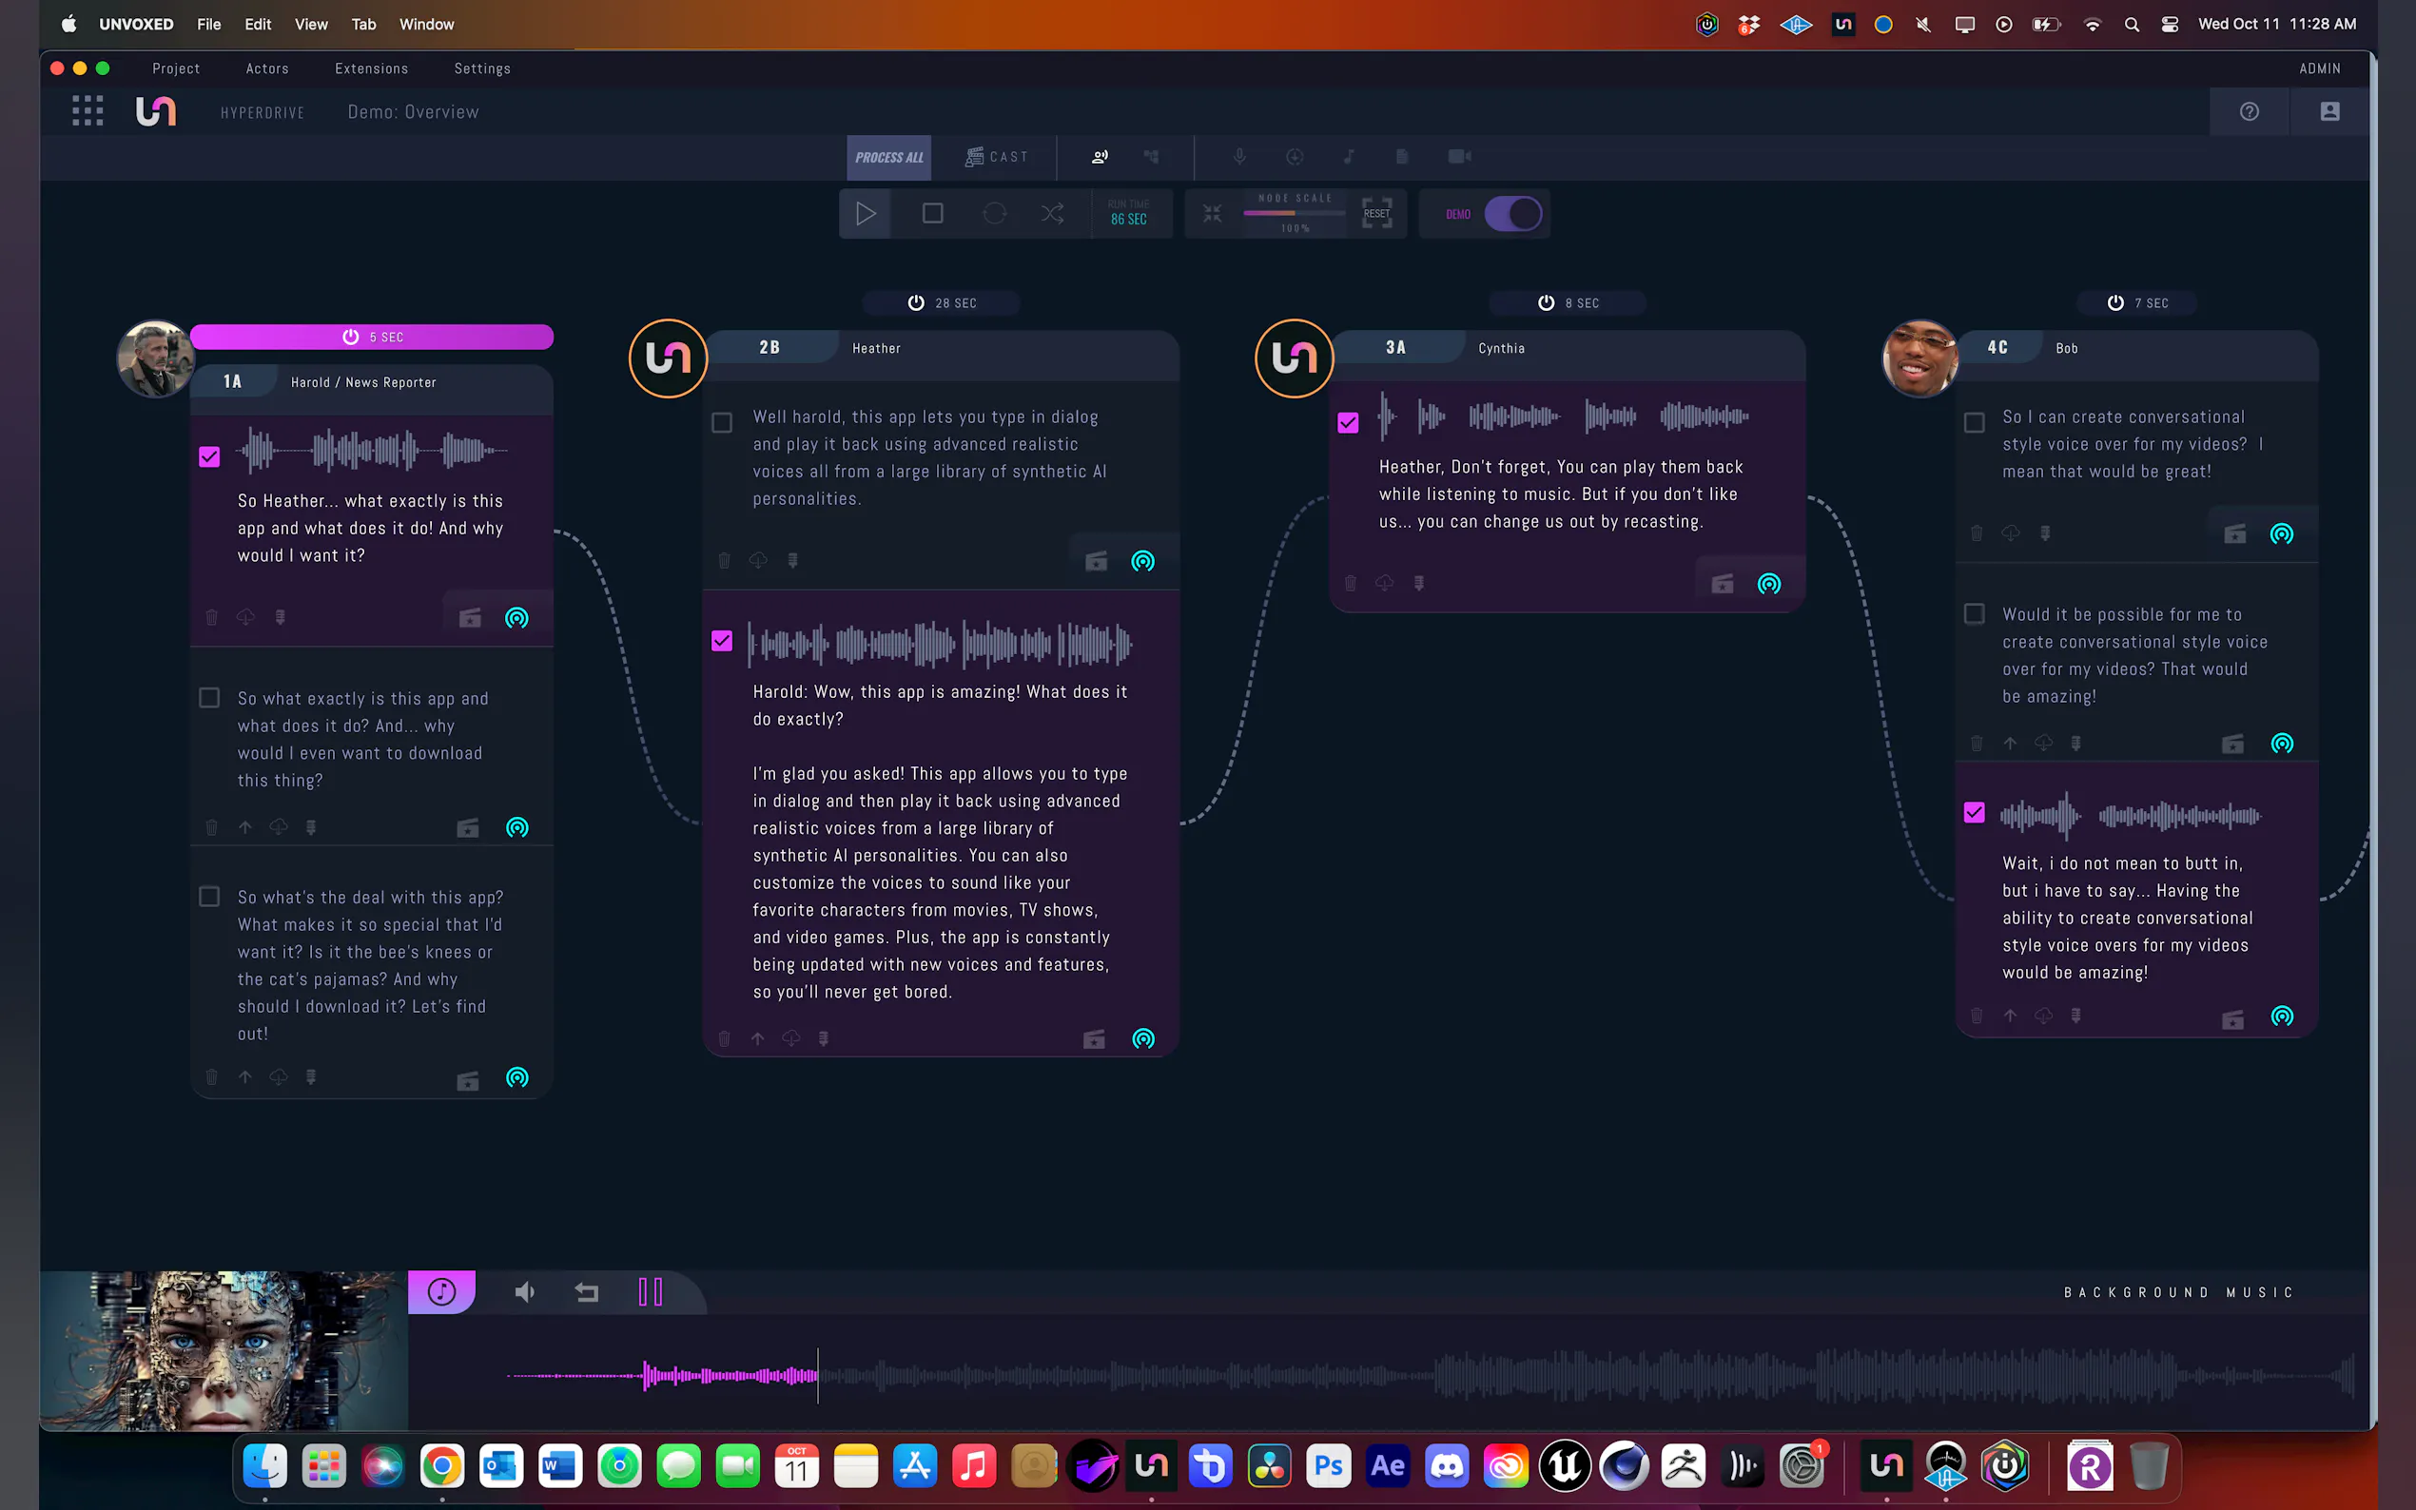
Task: Click the PROCESS ALL button
Action: [x=887, y=158]
